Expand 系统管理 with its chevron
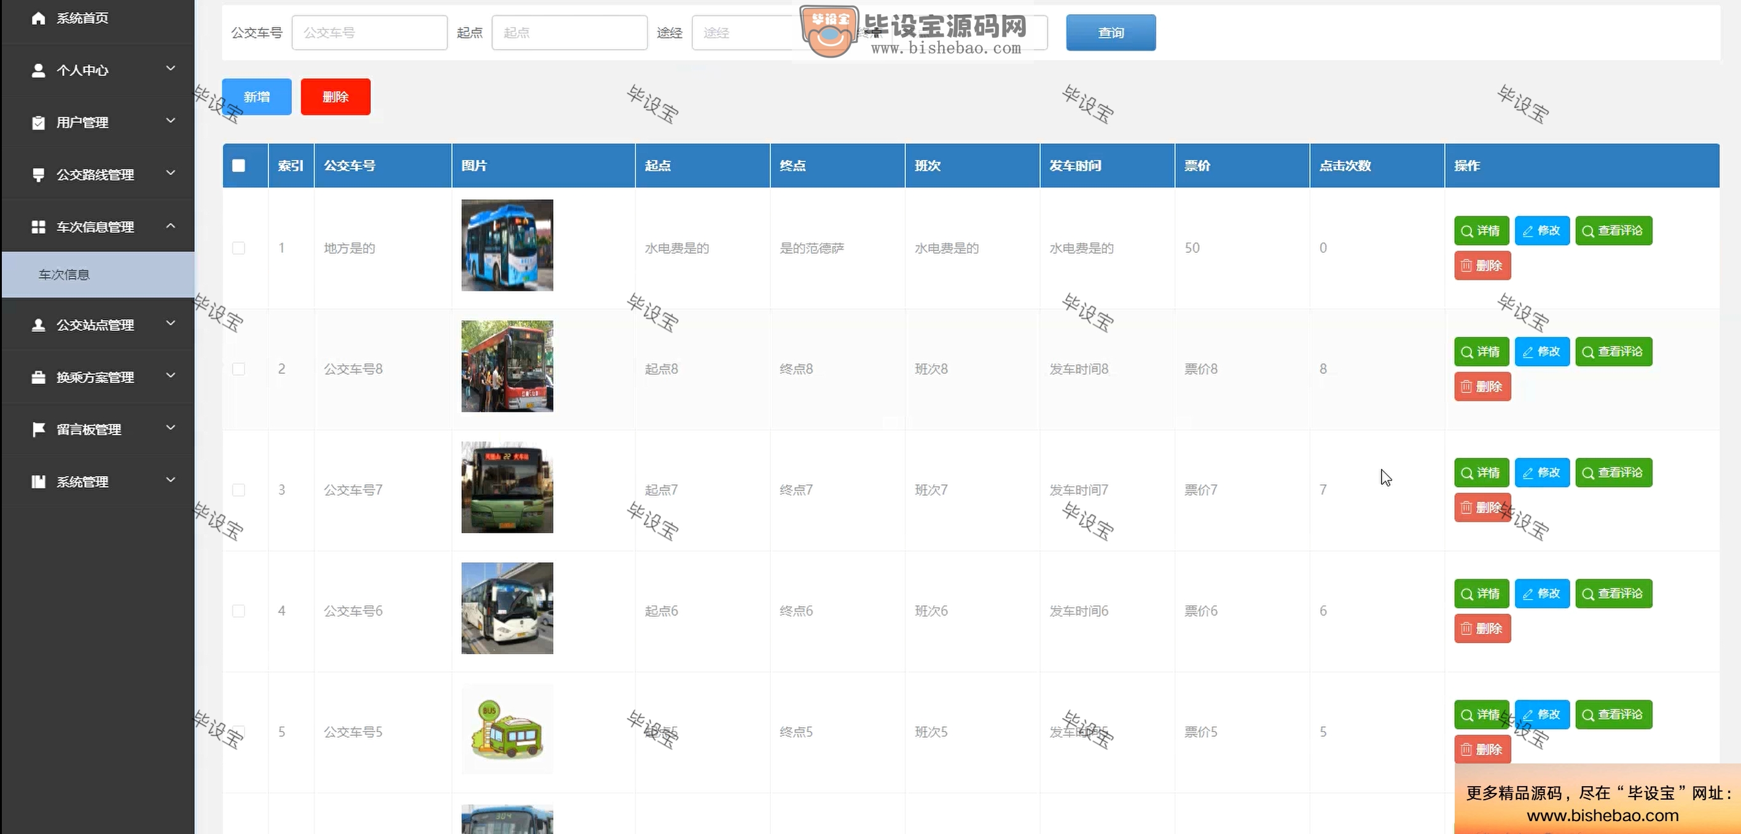This screenshot has height=834, width=1741. click(x=170, y=480)
